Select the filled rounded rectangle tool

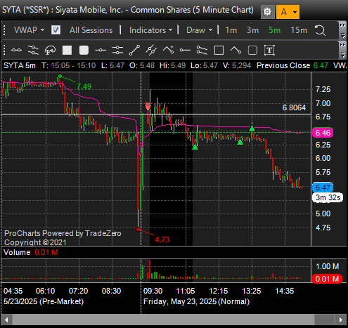coord(84,50)
